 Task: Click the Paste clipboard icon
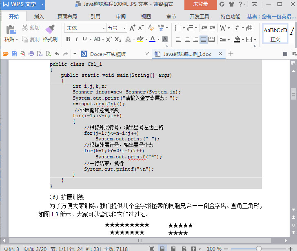[x=11, y=30]
